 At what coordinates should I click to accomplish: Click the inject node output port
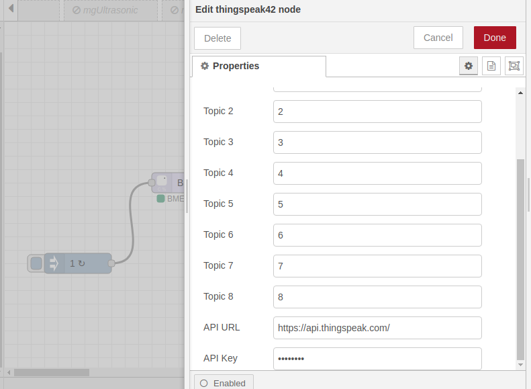pyautogui.click(x=111, y=263)
